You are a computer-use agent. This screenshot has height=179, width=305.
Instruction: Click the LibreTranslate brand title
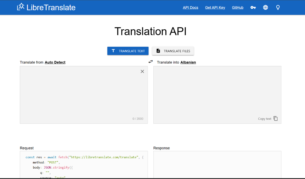(51, 7)
